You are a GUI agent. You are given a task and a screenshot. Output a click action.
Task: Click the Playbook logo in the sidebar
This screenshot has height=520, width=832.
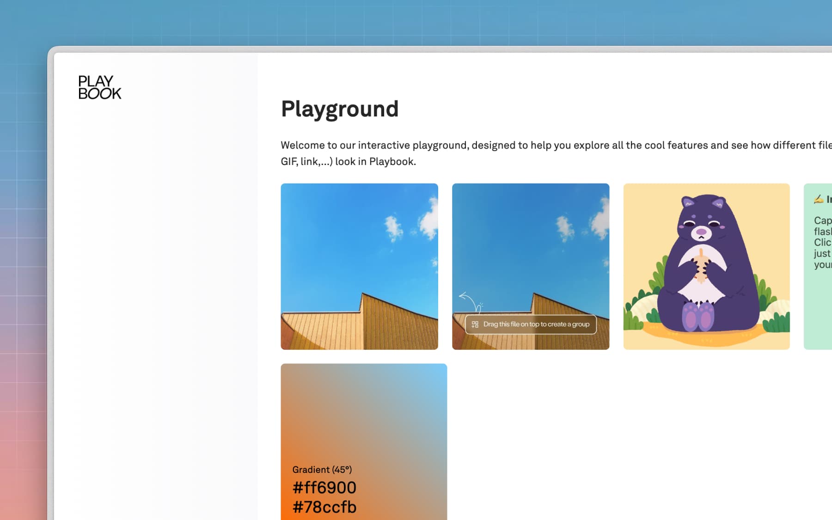click(99, 88)
